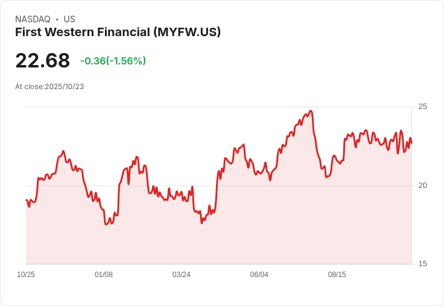Click the first point of the price line
Screen dimensions: 444x306
click(x=27, y=200)
